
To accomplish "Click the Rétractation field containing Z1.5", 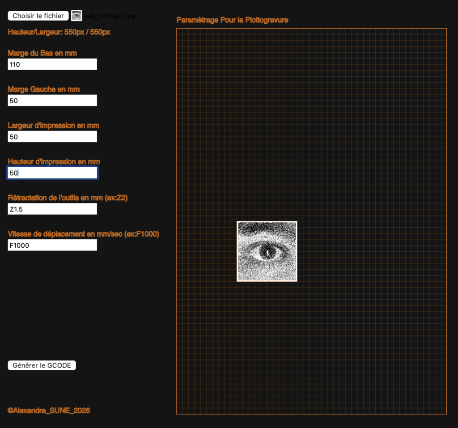I will [52, 208].
